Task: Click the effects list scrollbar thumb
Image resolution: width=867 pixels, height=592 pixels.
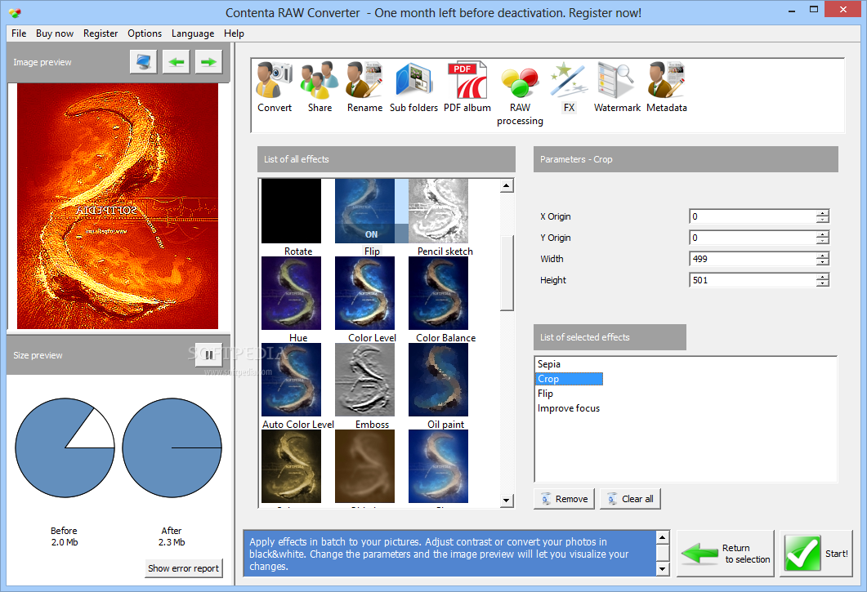Action: [507, 273]
